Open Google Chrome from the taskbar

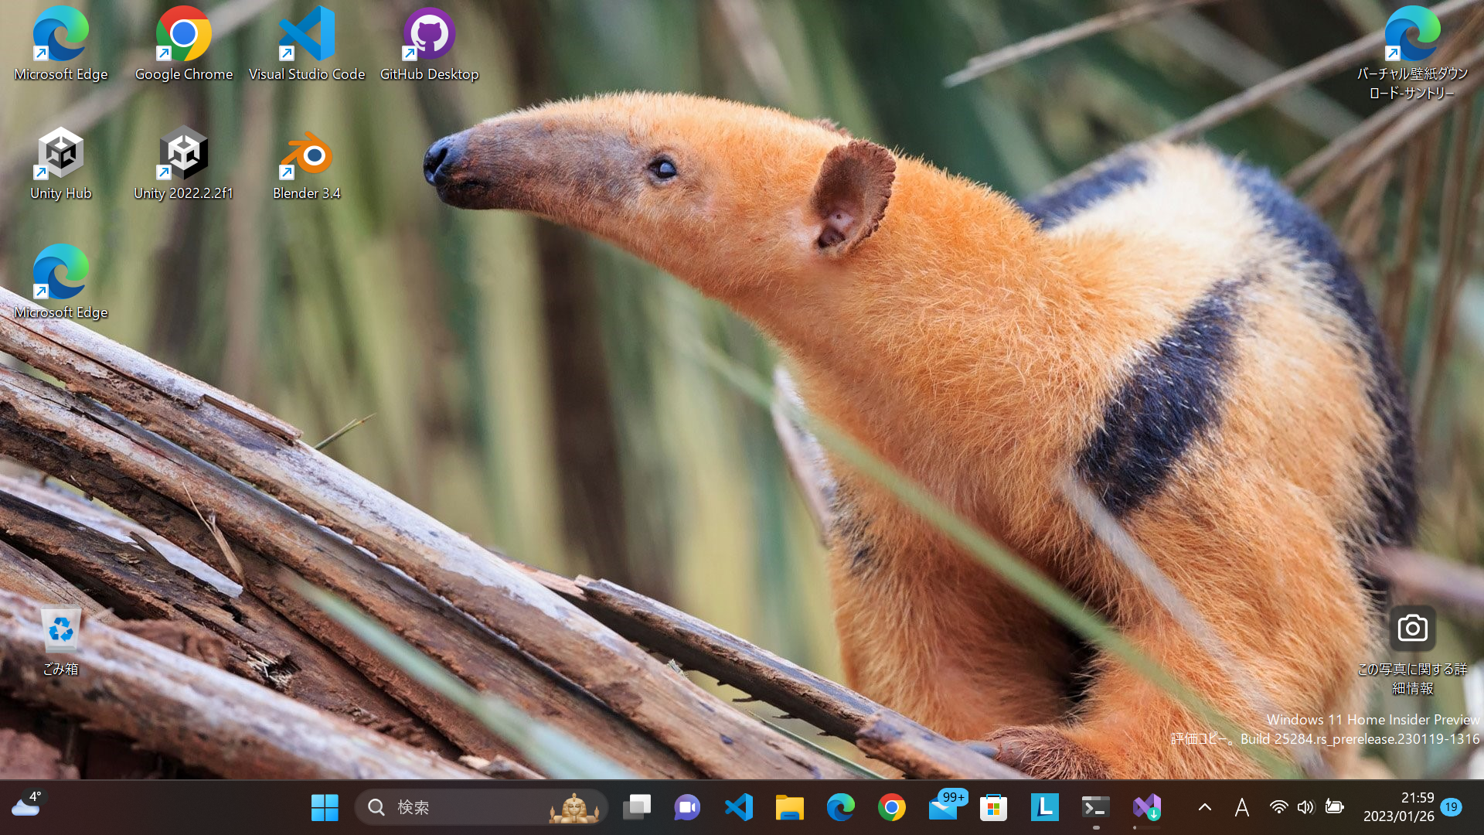(891, 807)
